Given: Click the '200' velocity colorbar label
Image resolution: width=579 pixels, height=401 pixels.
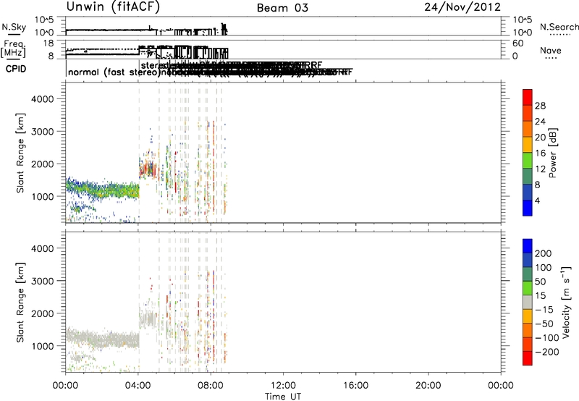Looking at the screenshot, I should click(544, 253).
